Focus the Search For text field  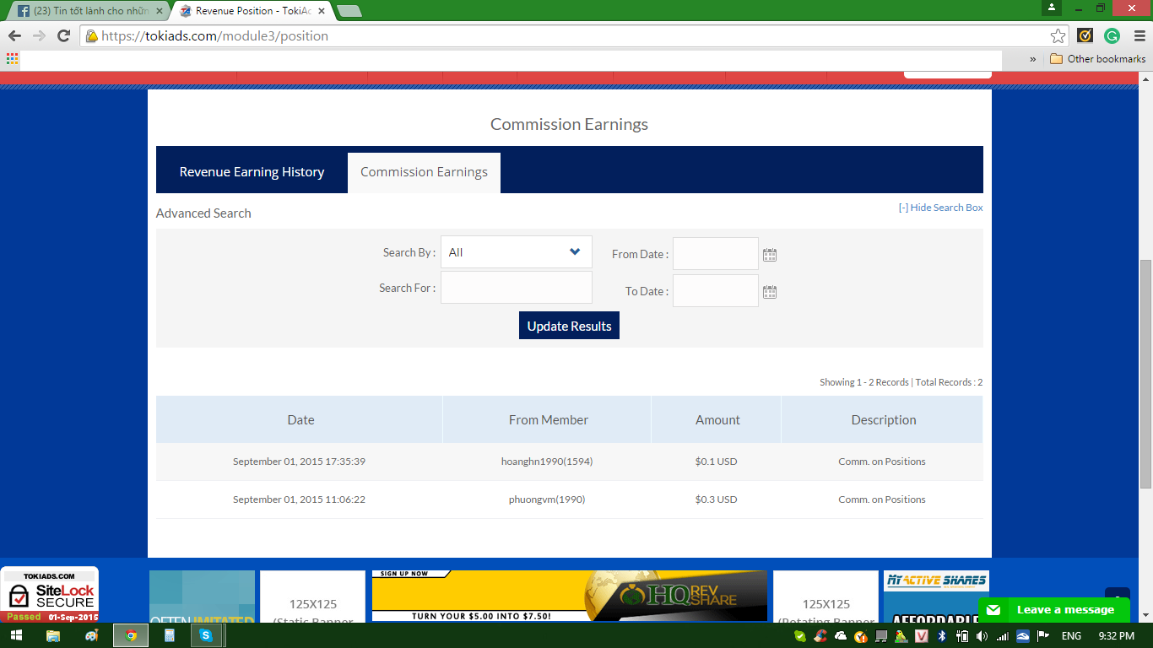click(x=517, y=288)
